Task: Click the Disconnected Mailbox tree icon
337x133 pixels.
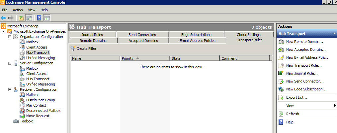Action: pos(22,111)
